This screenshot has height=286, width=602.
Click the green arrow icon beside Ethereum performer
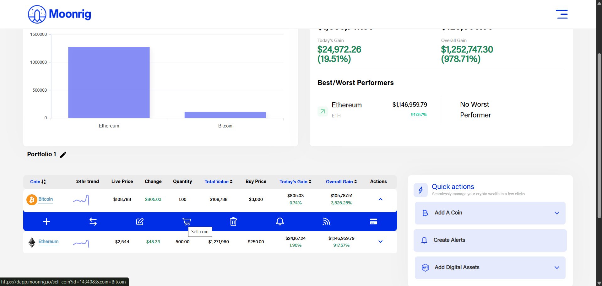(323, 111)
